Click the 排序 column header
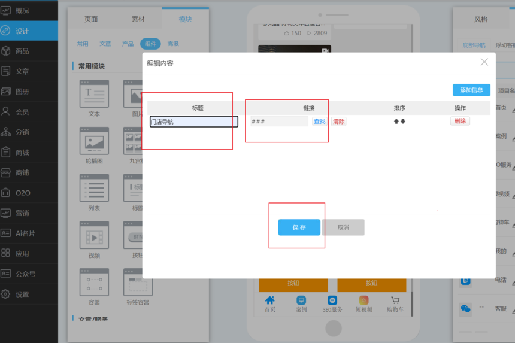The height and width of the screenshot is (343, 515). (399, 108)
